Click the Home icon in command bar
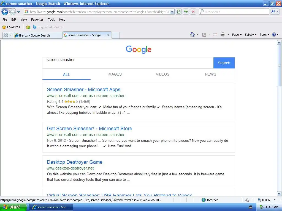The width and height of the screenshot is (282, 211). [x=192, y=35]
